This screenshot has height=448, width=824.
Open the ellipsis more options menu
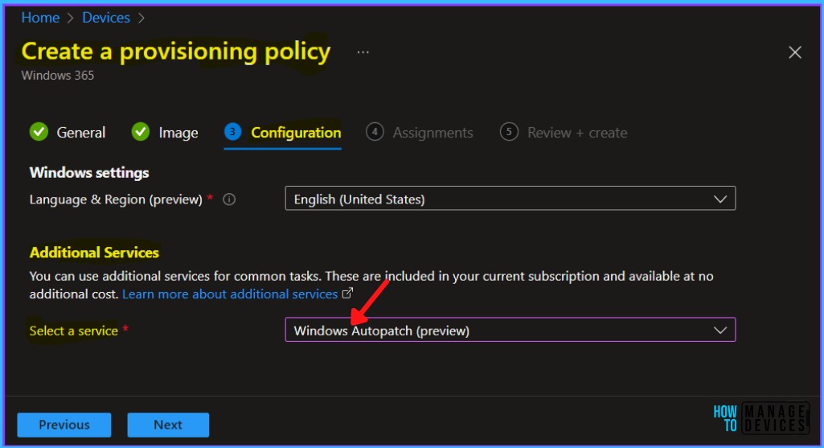[x=363, y=52]
